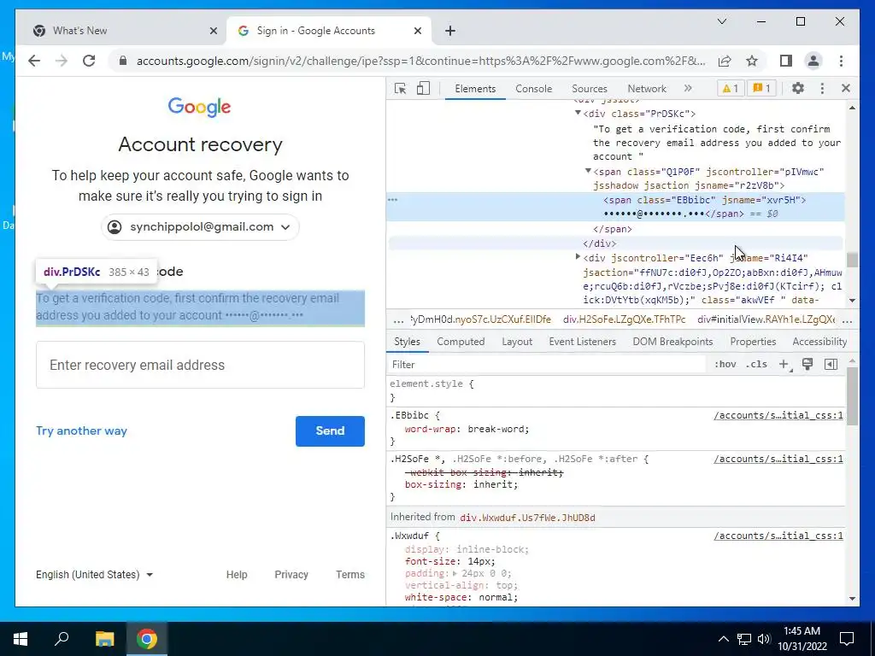This screenshot has height=656, width=875.
Task: Select the Layout subtab
Action: [x=517, y=342]
